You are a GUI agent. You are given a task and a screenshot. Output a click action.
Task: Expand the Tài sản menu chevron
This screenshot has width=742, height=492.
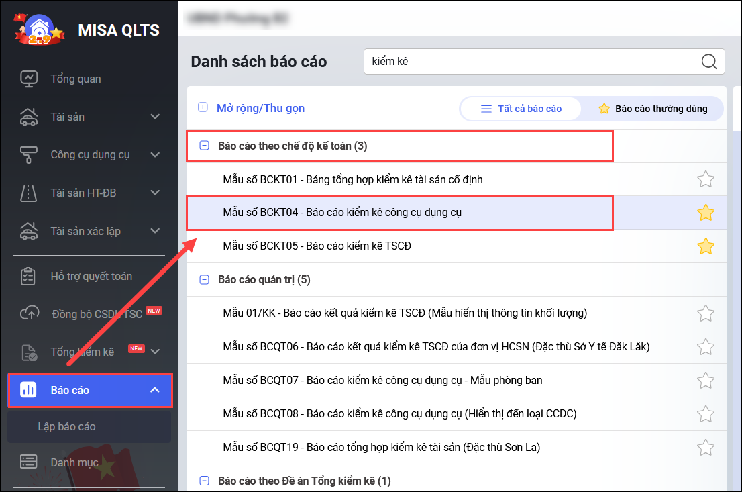155,117
